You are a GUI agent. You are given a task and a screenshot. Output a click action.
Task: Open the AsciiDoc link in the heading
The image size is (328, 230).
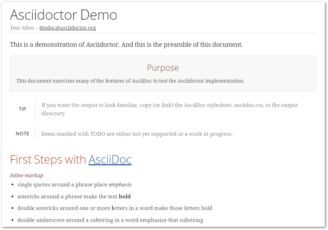pos(110,159)
